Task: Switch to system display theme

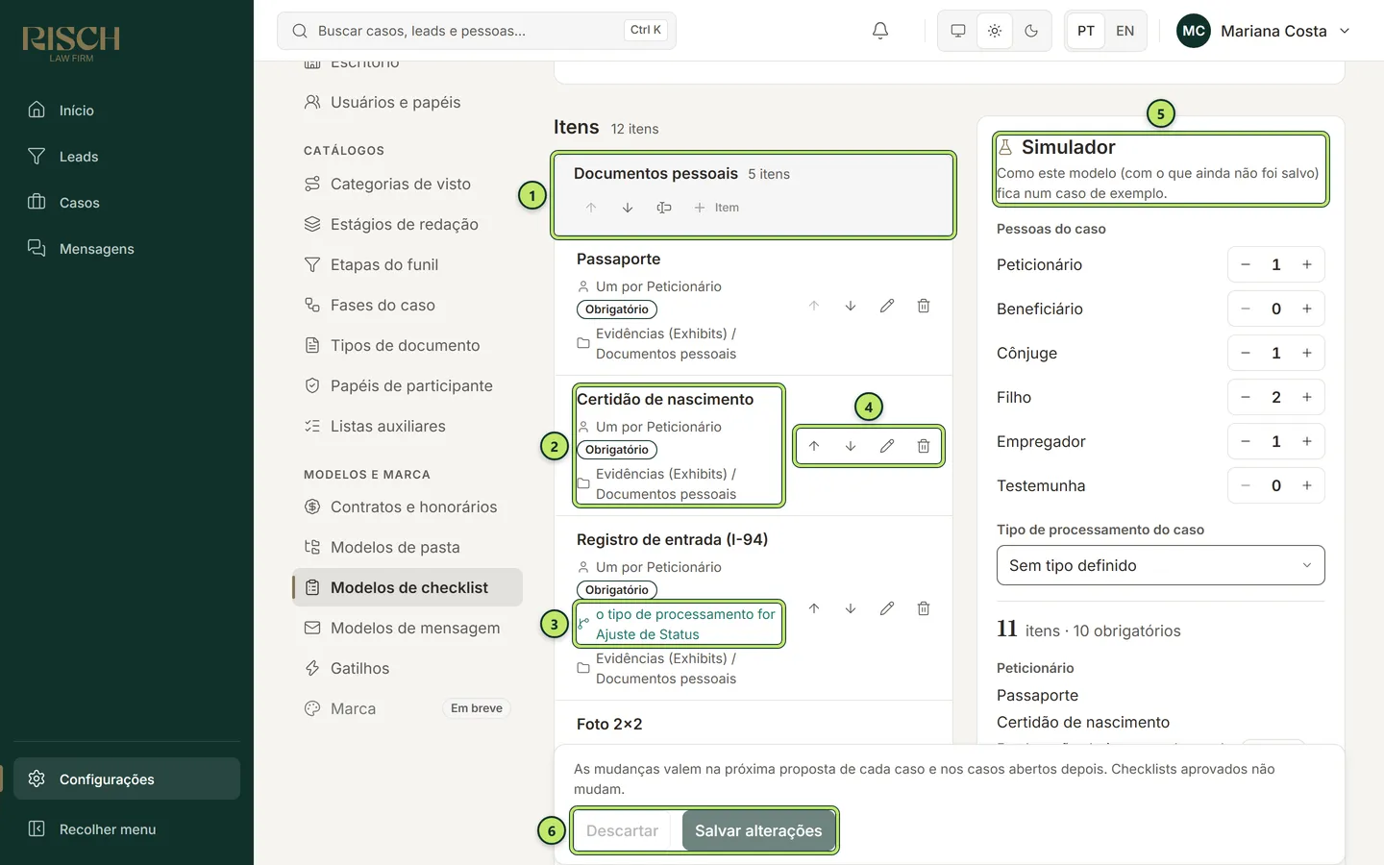Action: [958, 31]
